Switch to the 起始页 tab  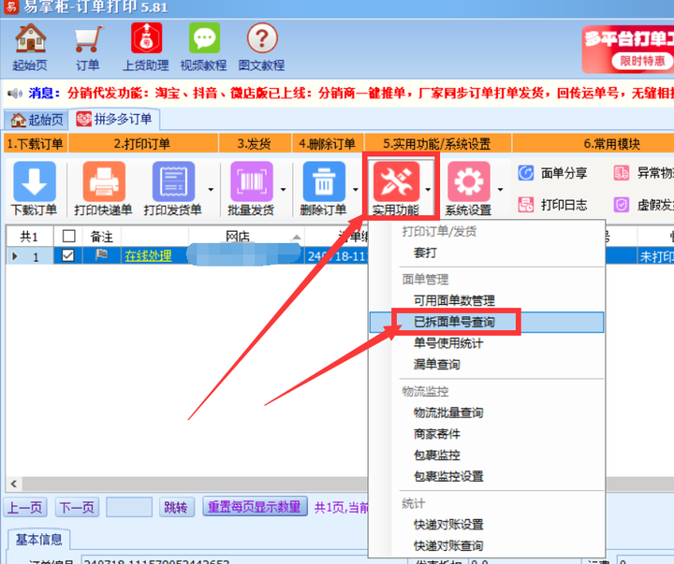(x=37, y=120)
